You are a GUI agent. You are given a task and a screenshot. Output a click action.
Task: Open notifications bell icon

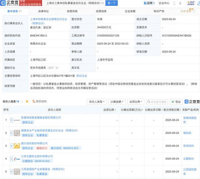(x=180, y=3)
